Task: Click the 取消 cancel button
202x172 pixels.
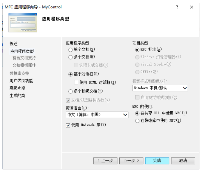Action: coord(183,161)
